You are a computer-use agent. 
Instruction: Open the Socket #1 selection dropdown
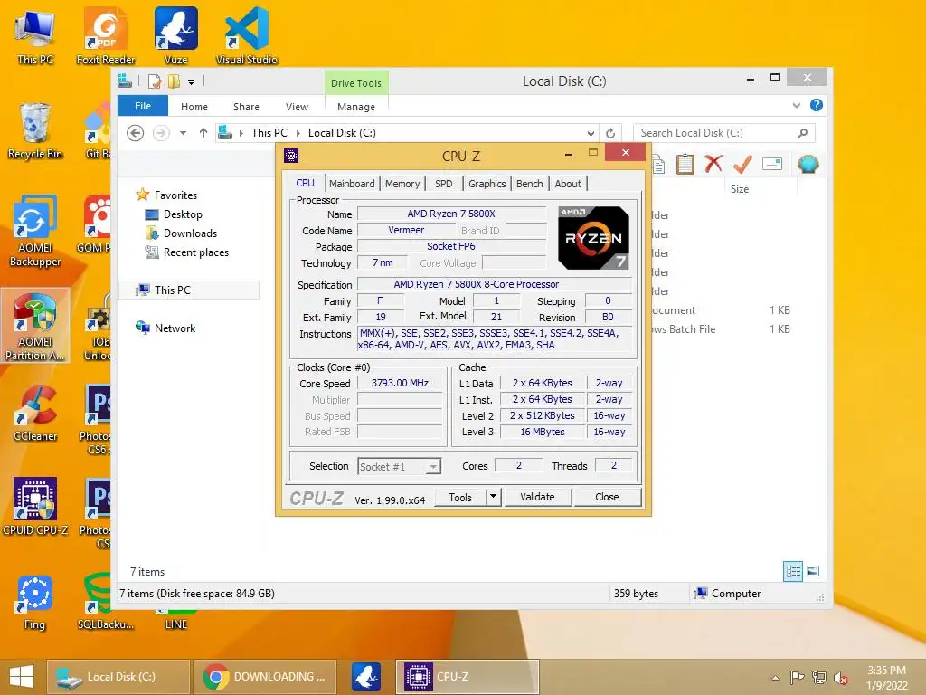pyautogui.click(x=433, y=466)
